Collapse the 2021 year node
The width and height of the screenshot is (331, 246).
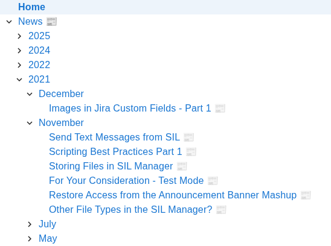pos(19,80)
